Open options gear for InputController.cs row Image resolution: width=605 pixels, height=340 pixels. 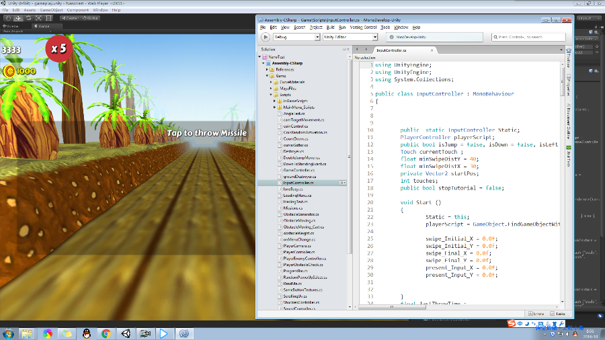(343, 183)
